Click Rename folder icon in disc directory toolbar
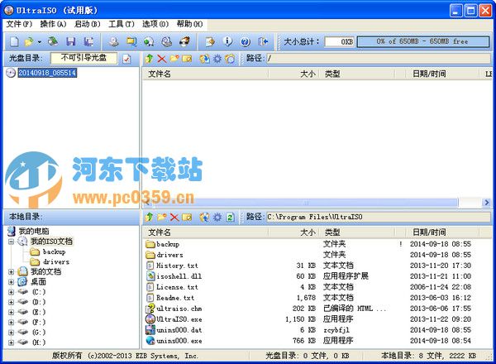 coord(187,59)
